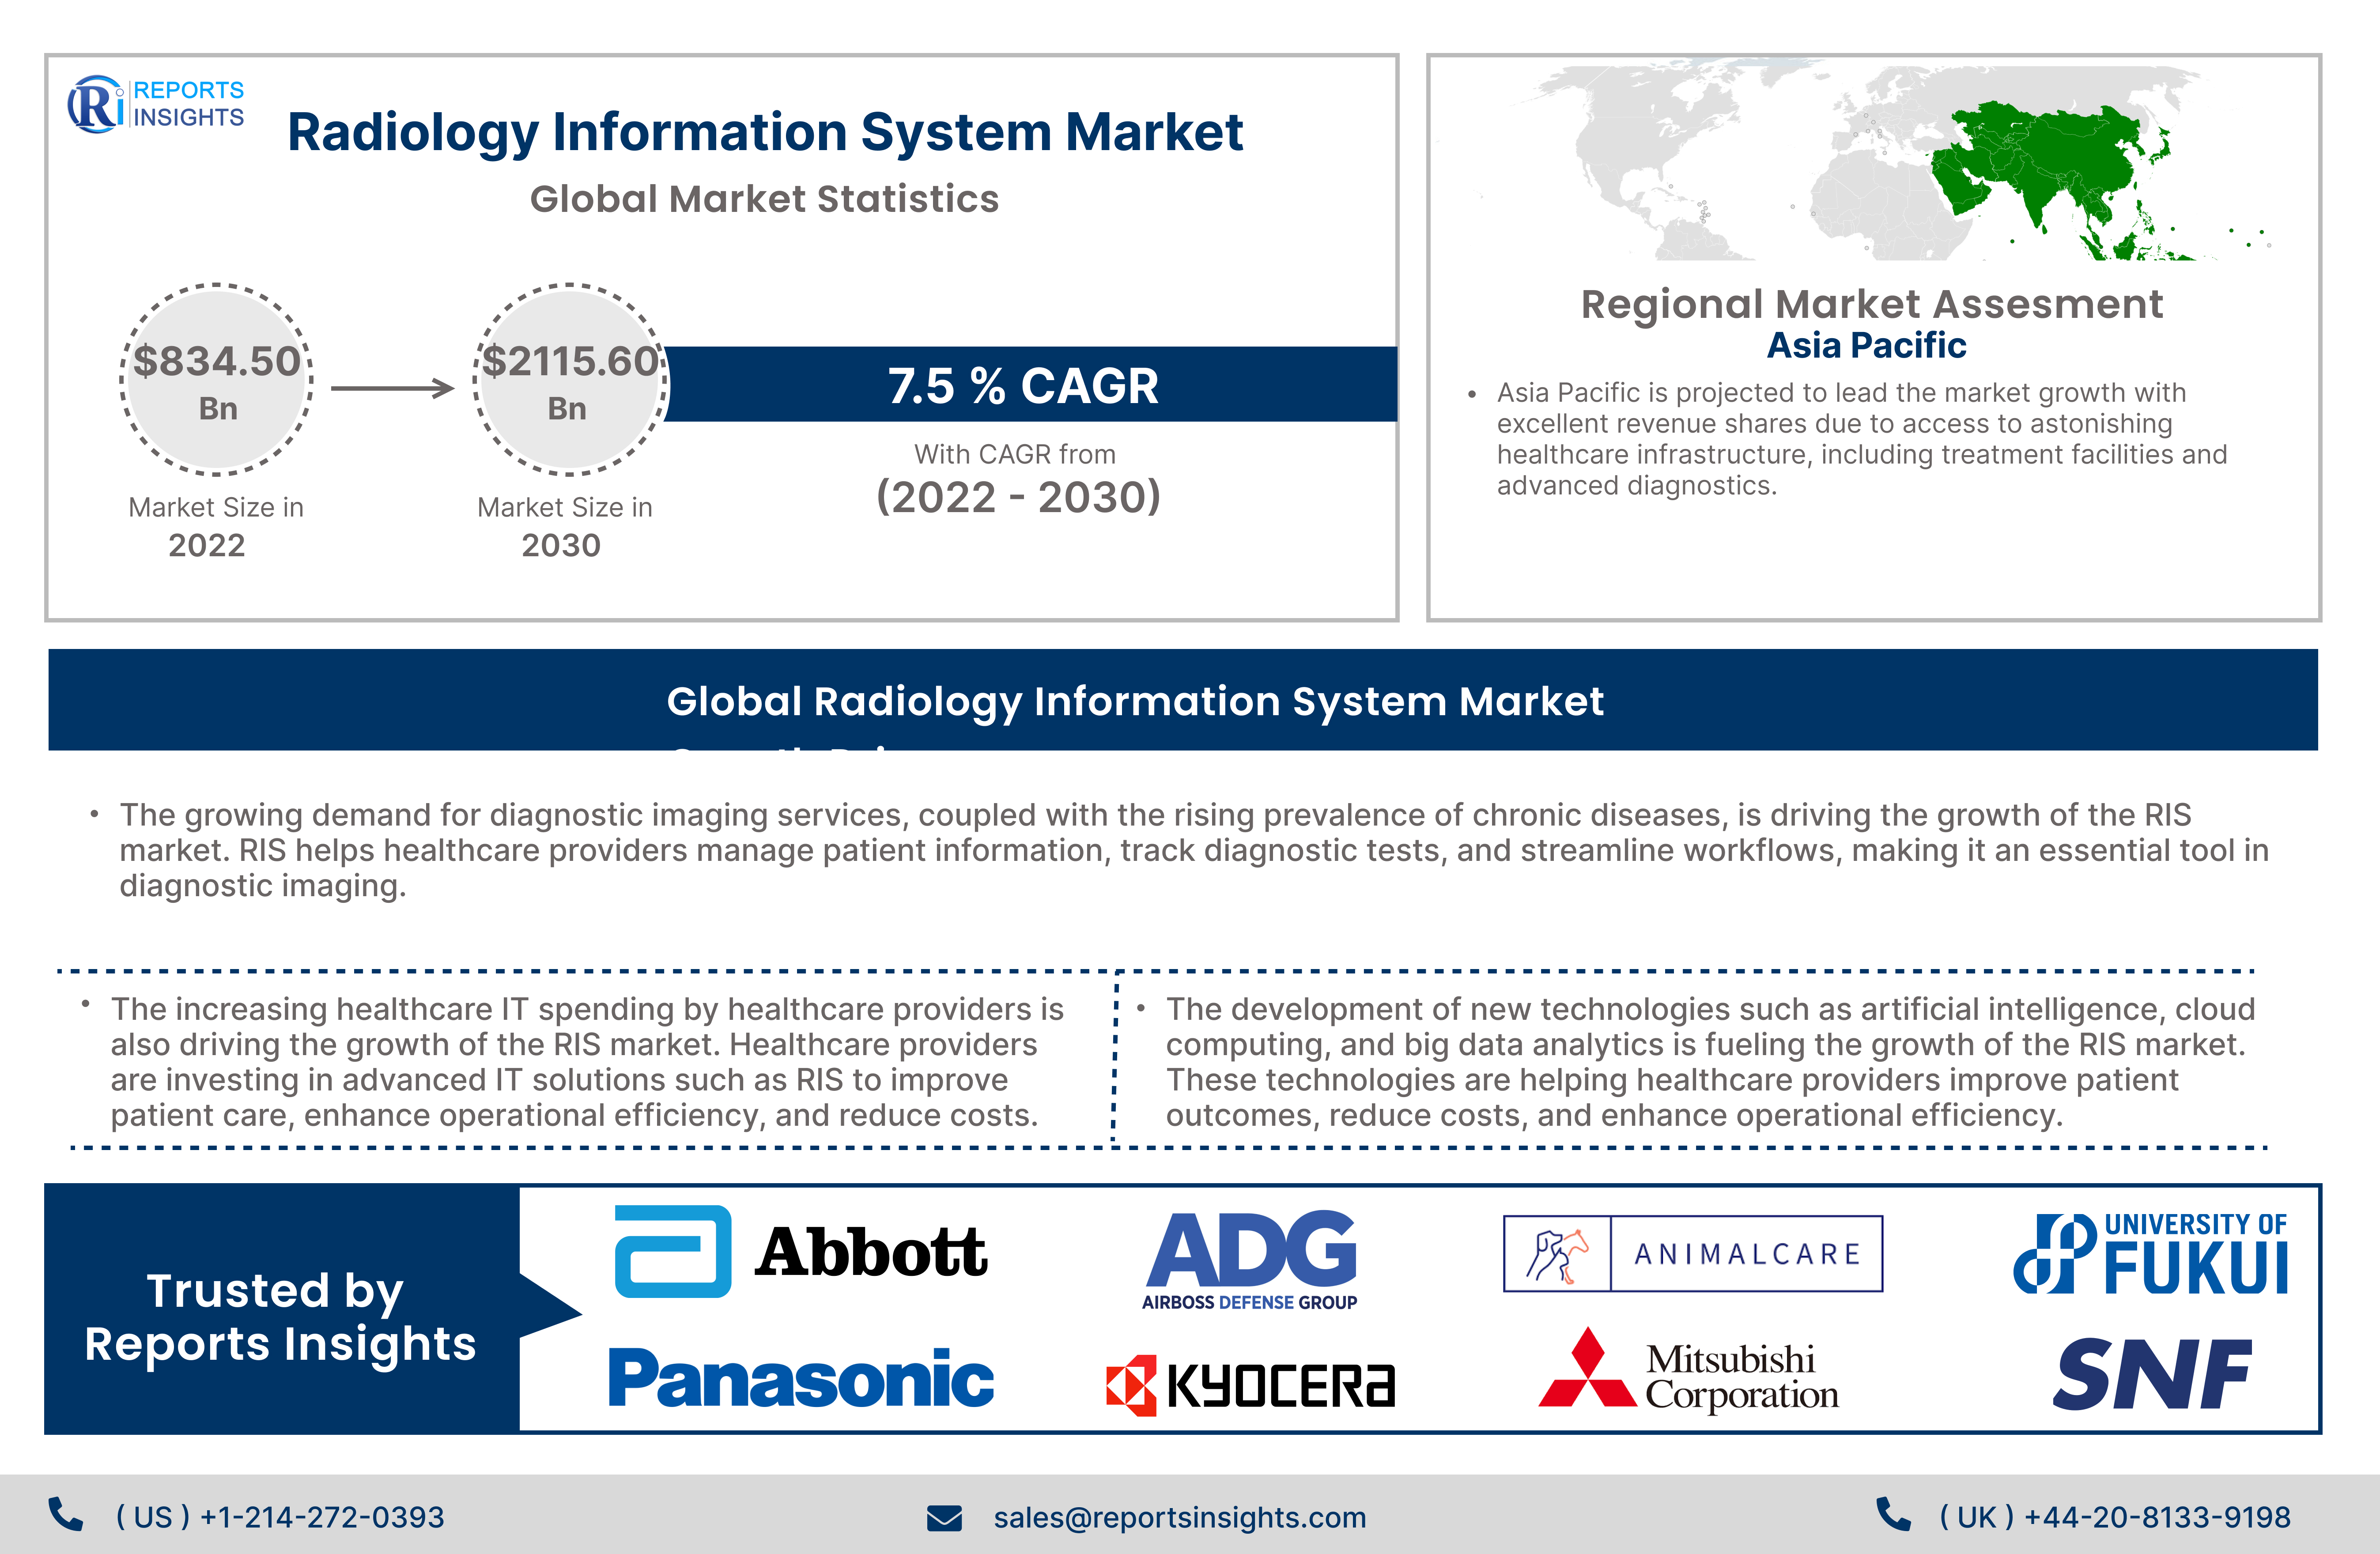Click the Kyocera logo

tap(1250, 1385)
